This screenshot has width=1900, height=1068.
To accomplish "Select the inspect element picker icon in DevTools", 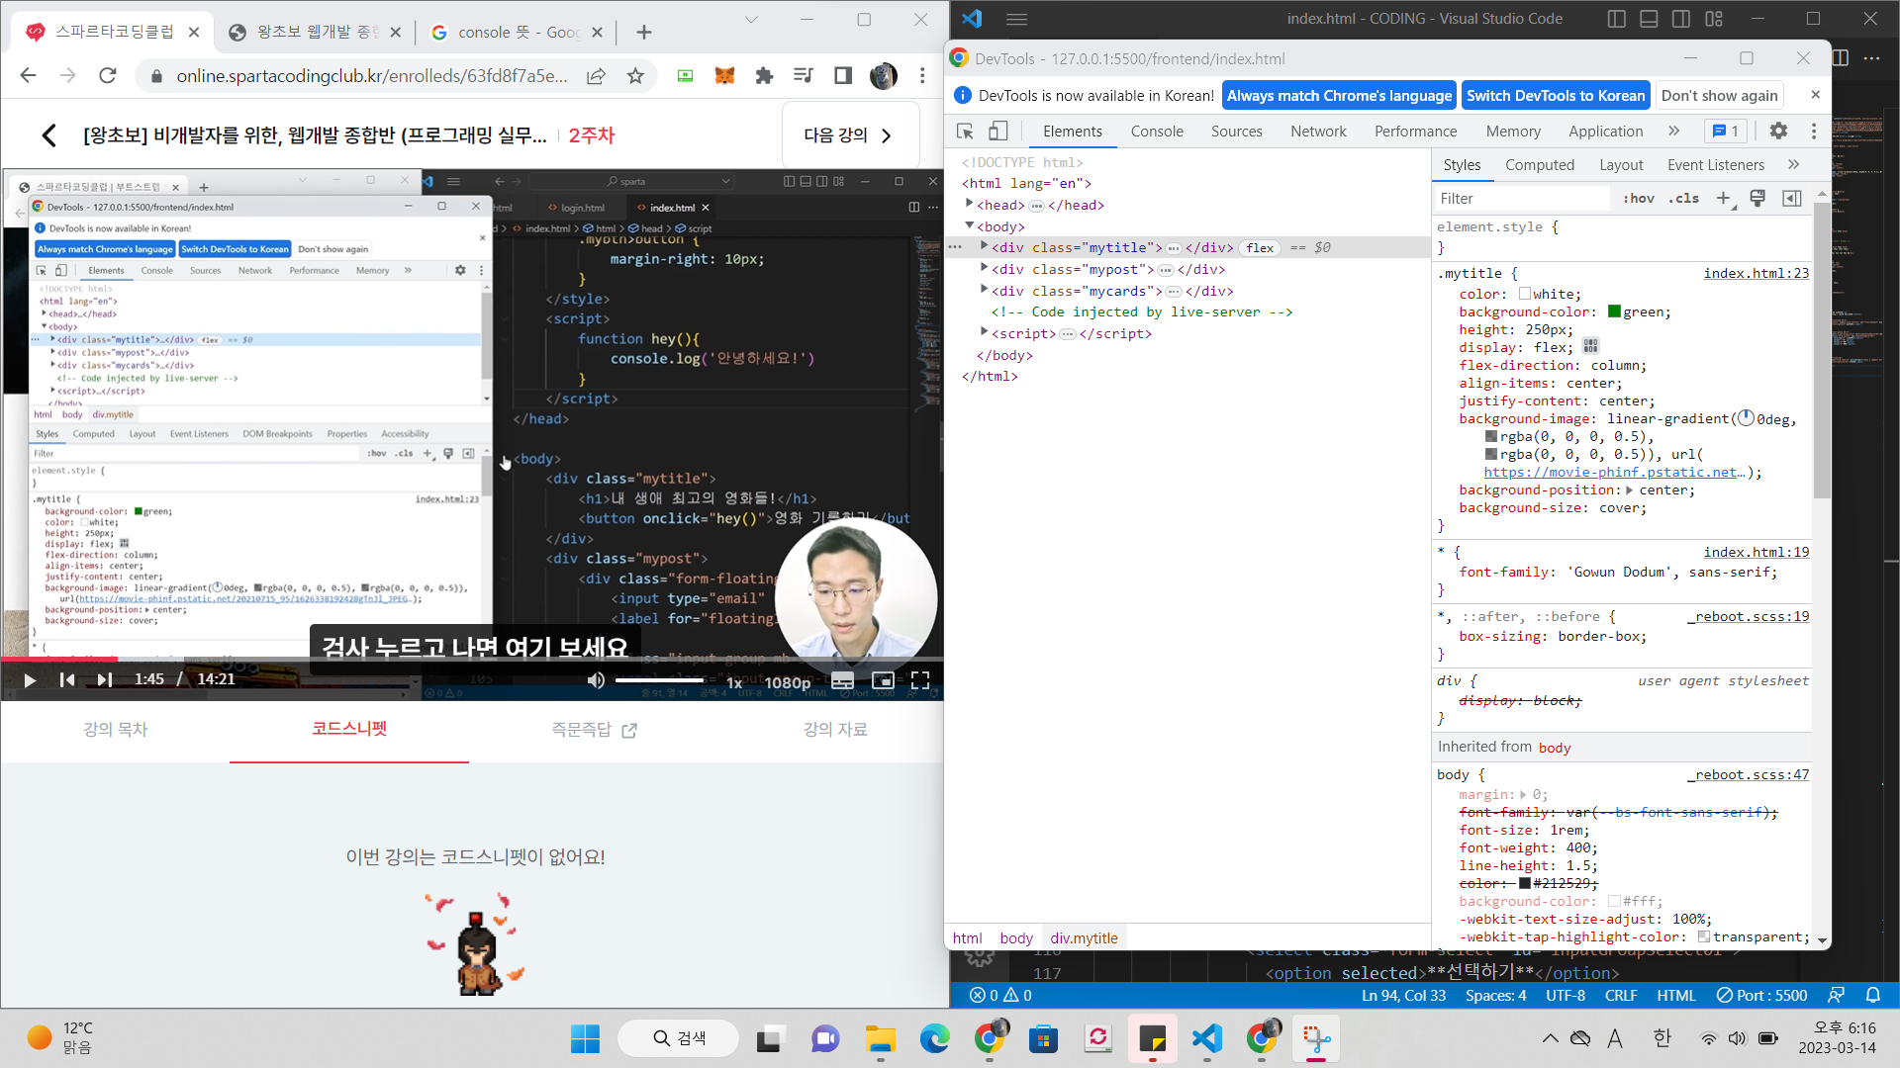I will (x=965, y=132).
